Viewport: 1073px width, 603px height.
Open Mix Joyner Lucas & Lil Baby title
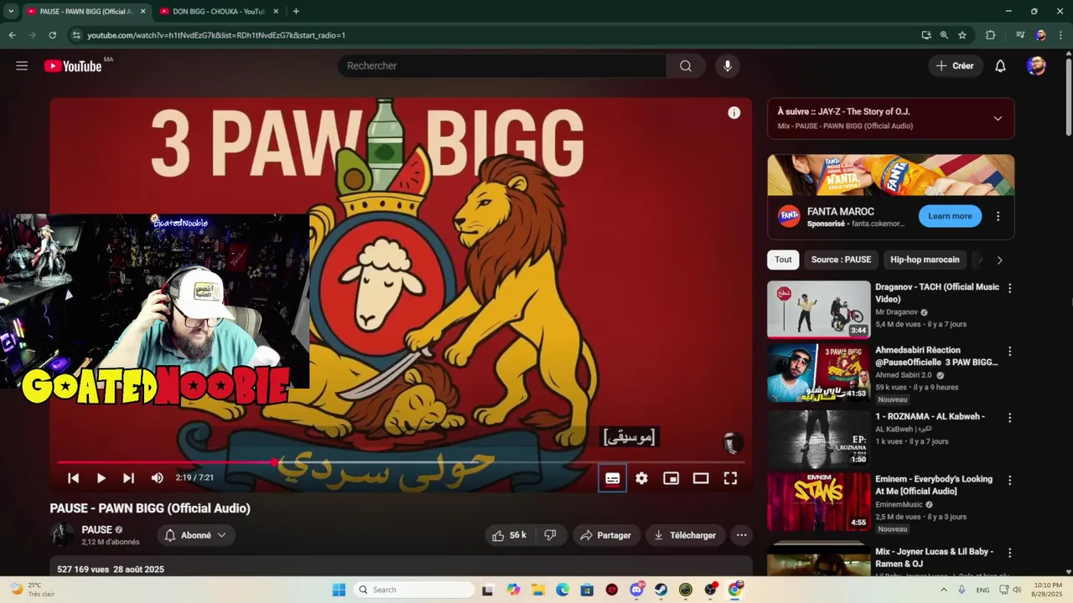tap(934, 558)
